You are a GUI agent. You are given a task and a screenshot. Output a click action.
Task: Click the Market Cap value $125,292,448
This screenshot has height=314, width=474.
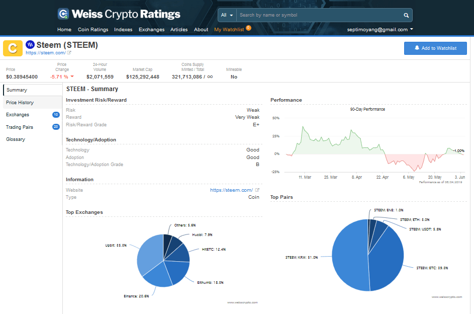[143, 77]
